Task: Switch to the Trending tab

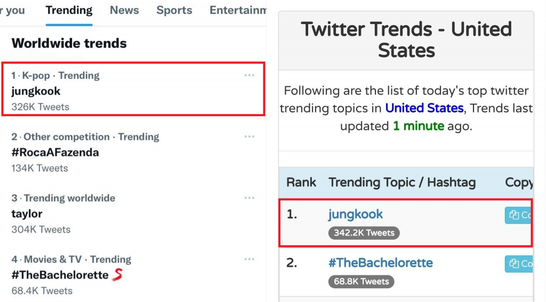Action: pos(69,11)
